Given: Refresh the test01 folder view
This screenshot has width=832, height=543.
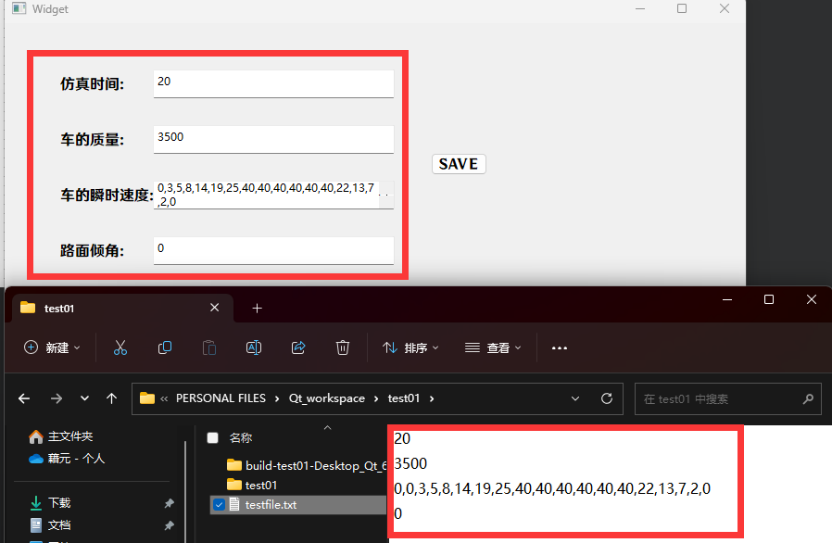Looking at the screenshot, I should [607, 398].
